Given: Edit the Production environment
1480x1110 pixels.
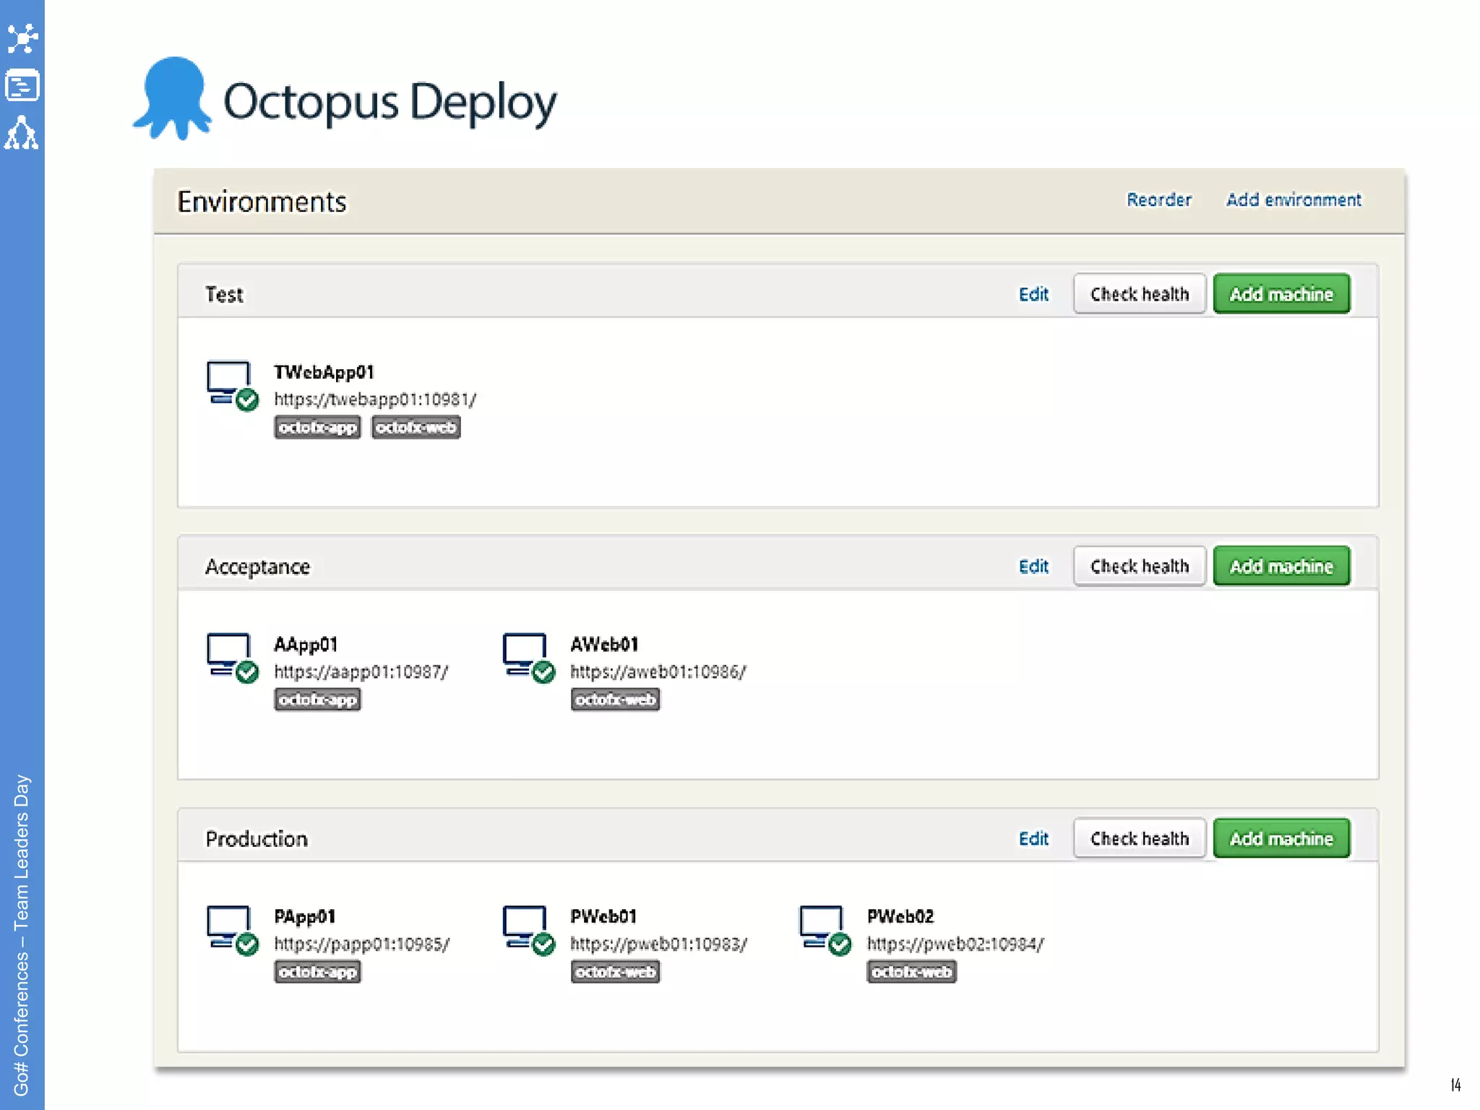Looking at the screenshot, I should (x=1033, y=838).
